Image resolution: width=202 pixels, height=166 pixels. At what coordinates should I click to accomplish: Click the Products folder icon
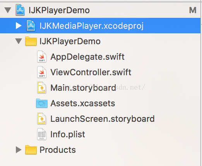31,150
